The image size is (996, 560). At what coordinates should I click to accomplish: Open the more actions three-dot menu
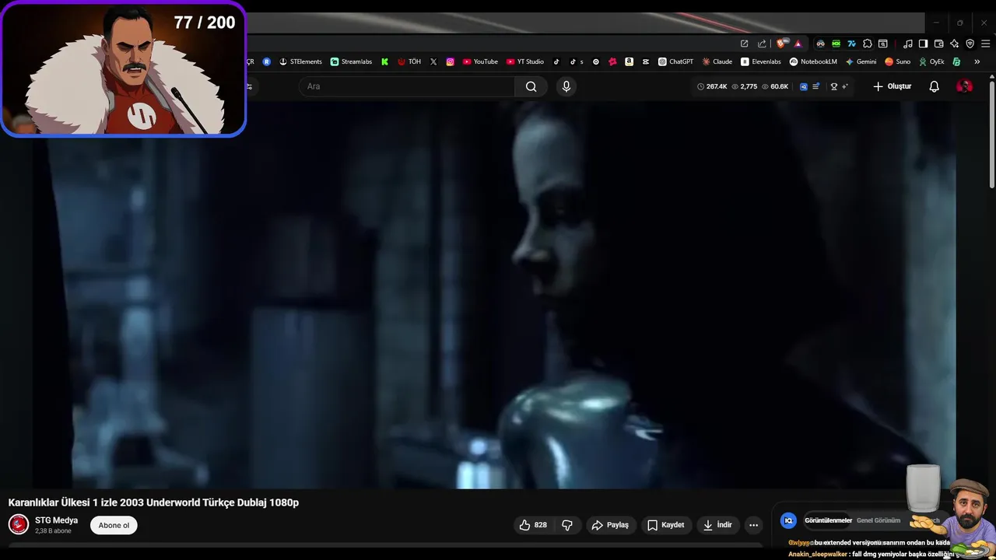coord(753,525)
